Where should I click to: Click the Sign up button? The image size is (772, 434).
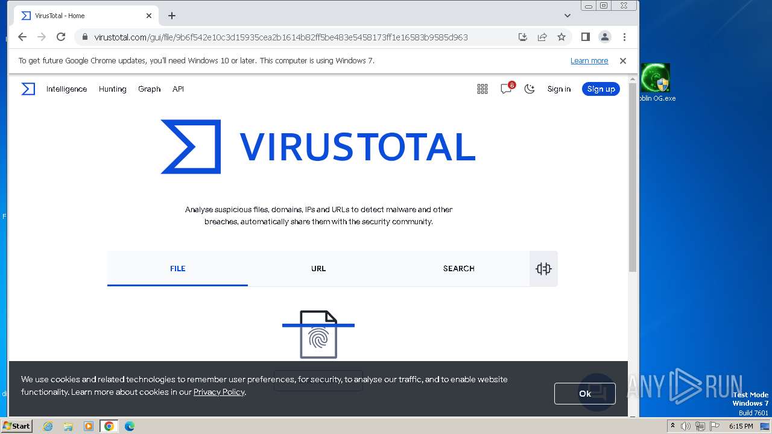[601, 89]
